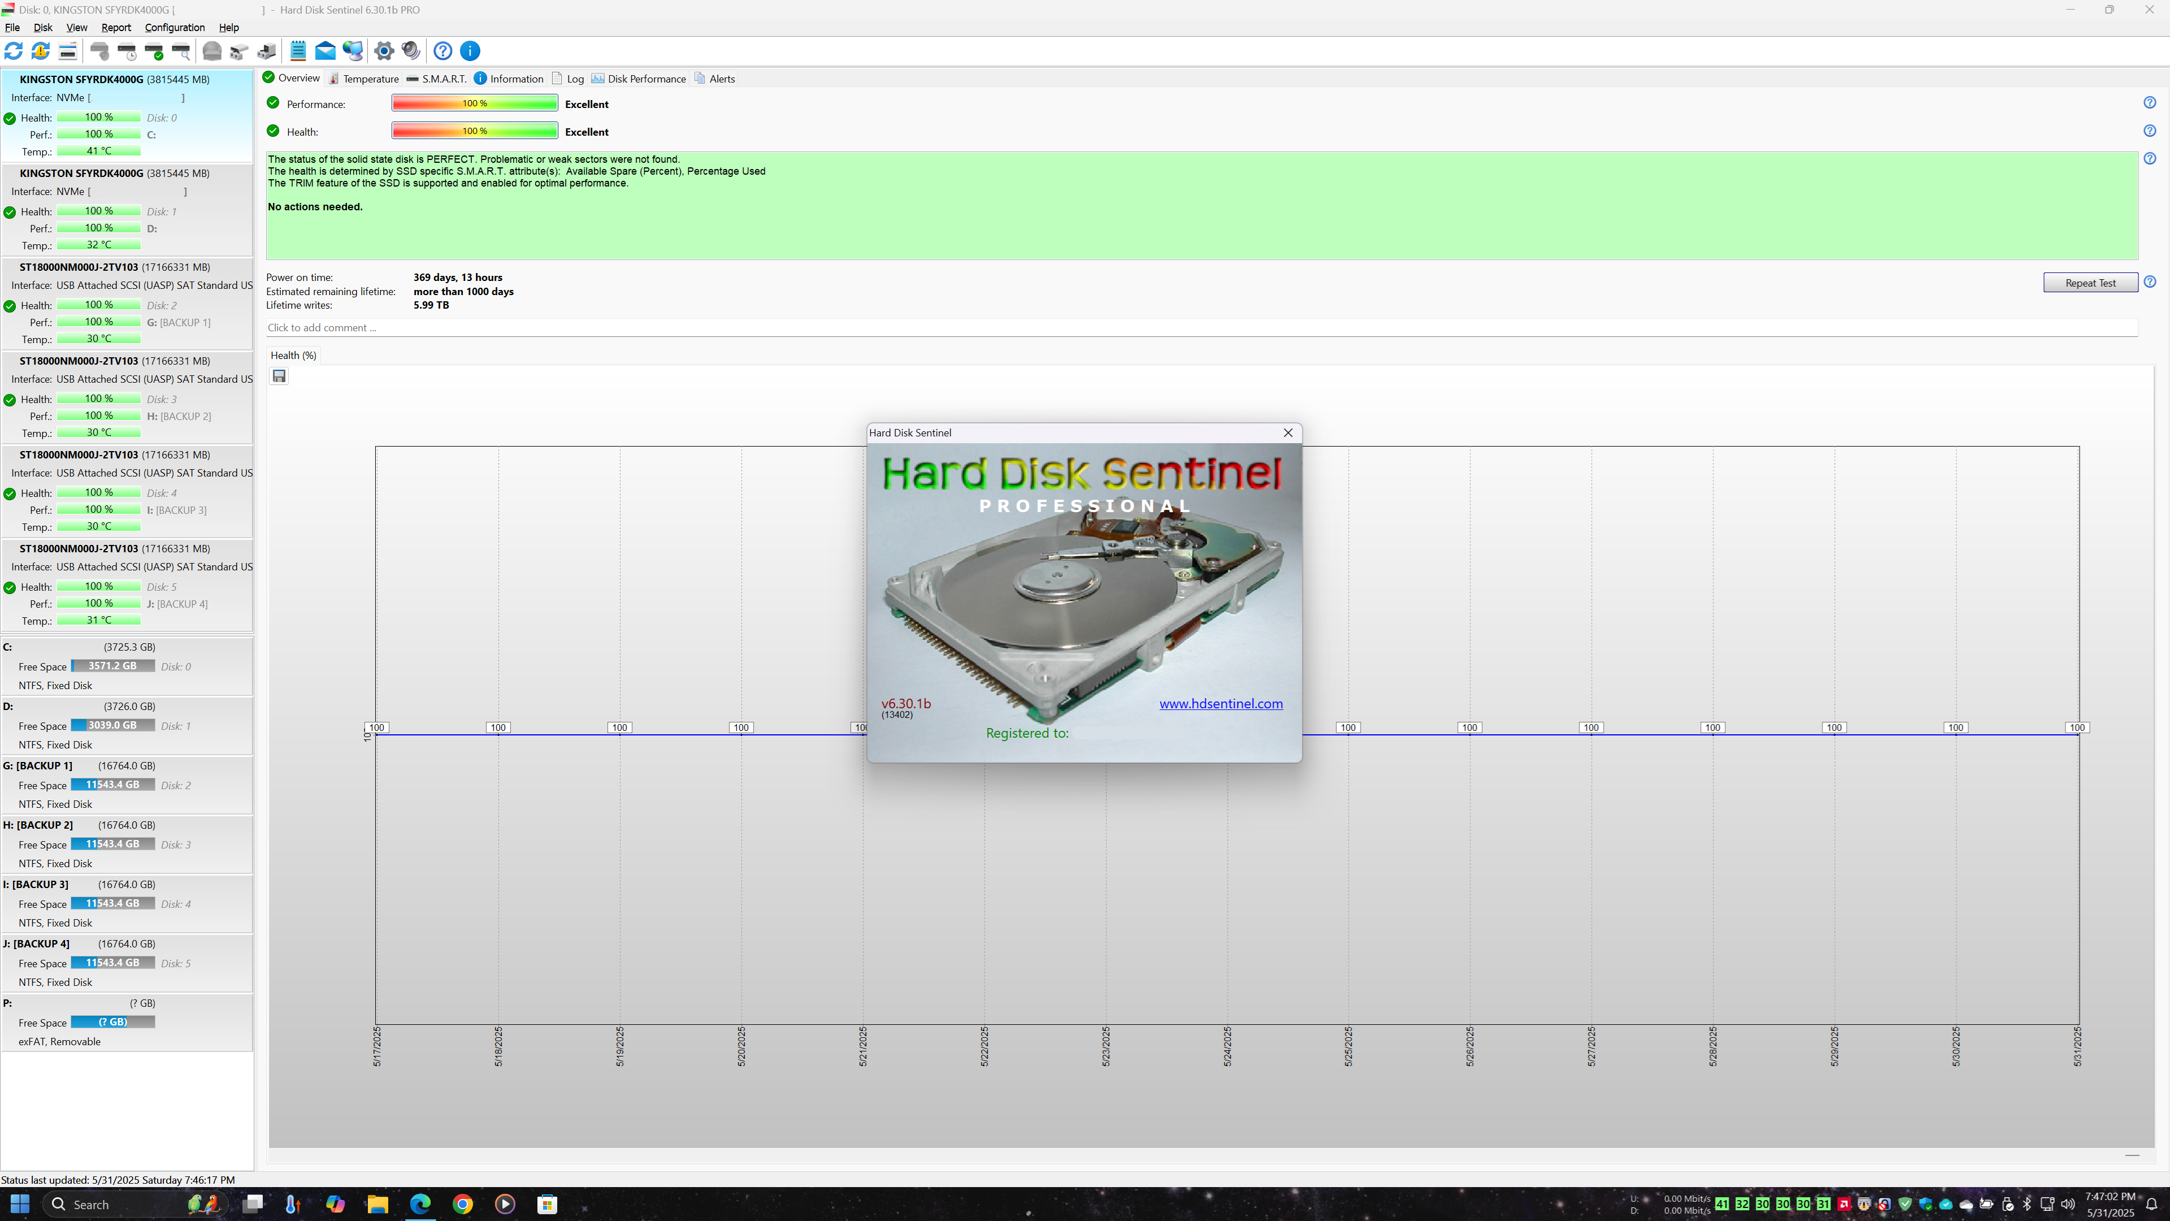
Task: Click the 'Click to add comment' field
Action: tap(1201, 328)
